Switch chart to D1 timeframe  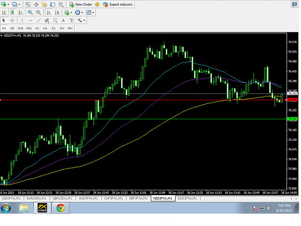click(x=53, y=28)
